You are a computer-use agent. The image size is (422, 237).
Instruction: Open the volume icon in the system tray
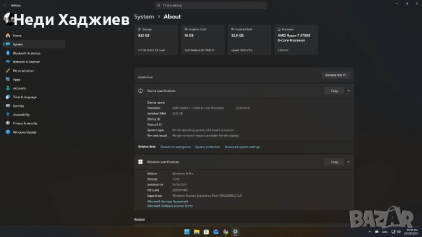(x=398, y=232)
